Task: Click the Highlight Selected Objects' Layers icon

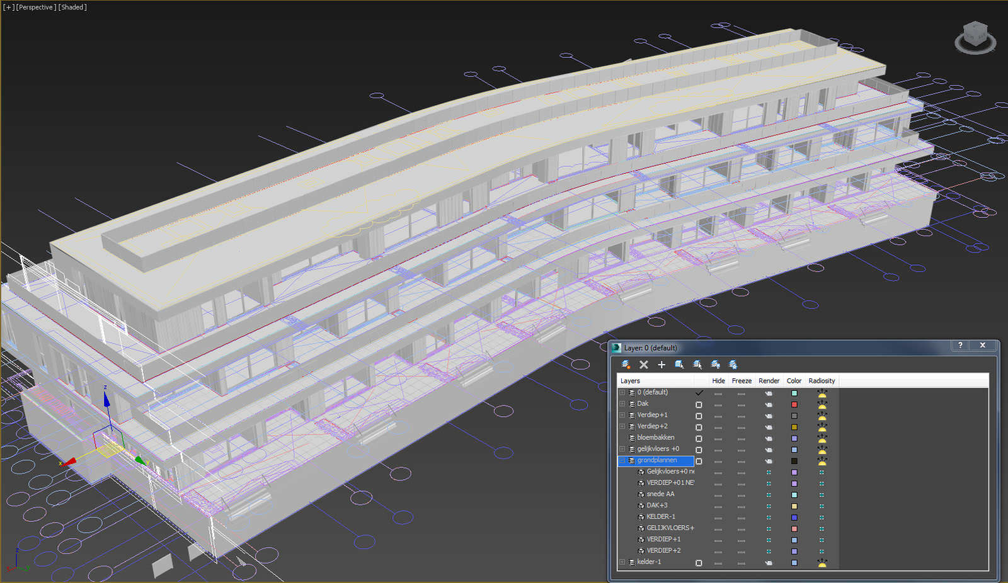Action: point(697,365)
